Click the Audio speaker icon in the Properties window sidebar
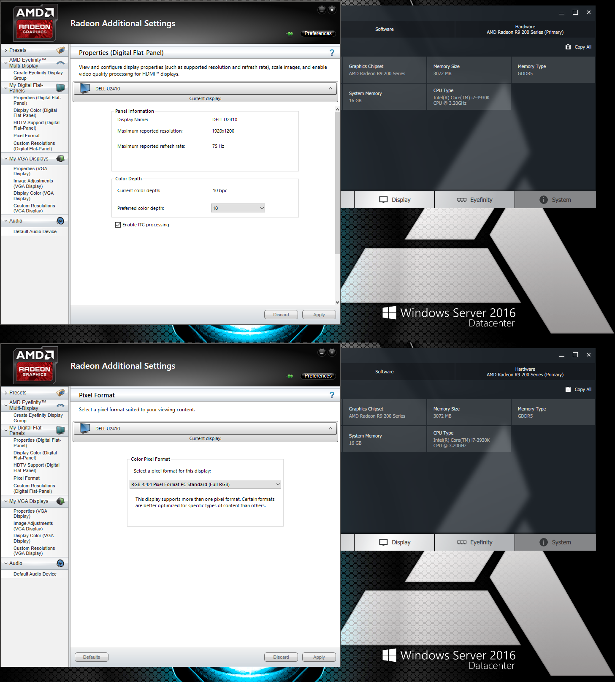 60,221
